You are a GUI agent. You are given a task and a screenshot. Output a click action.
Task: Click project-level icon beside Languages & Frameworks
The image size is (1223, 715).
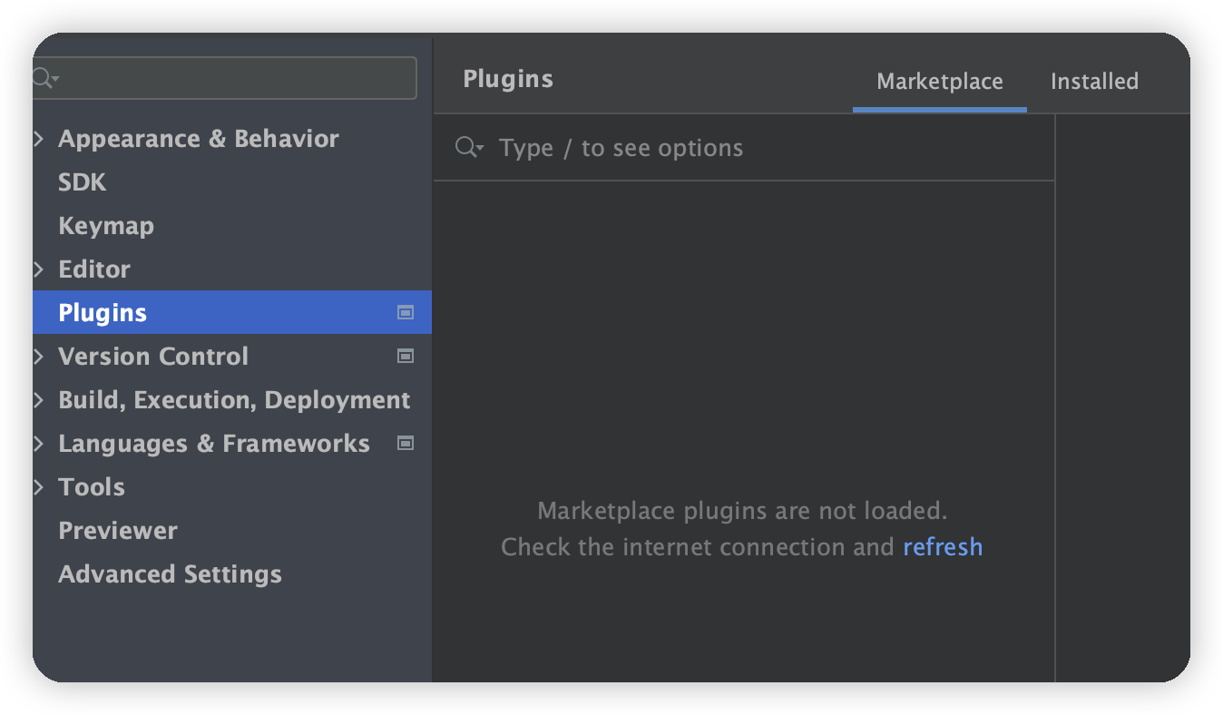coord(406,444)
